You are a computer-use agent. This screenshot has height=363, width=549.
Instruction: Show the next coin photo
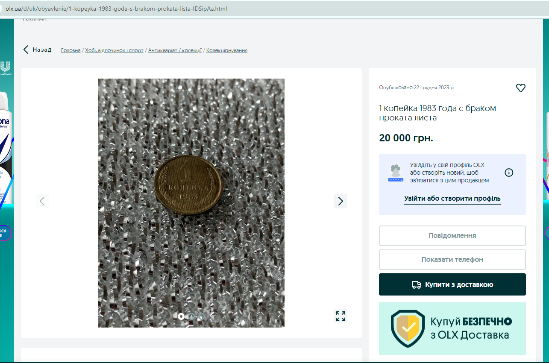point(341,201)
